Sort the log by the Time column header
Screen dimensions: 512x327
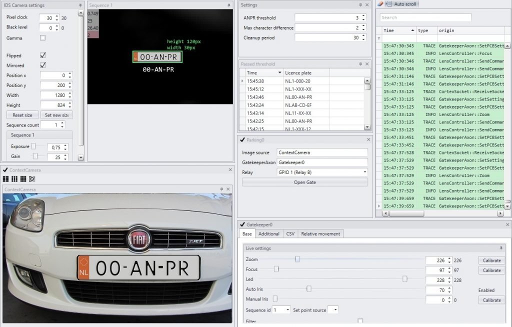[398, 30]
